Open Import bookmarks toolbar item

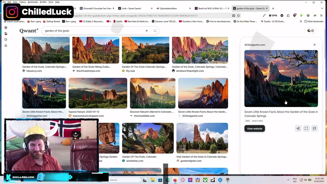click(x=15, y=21)
